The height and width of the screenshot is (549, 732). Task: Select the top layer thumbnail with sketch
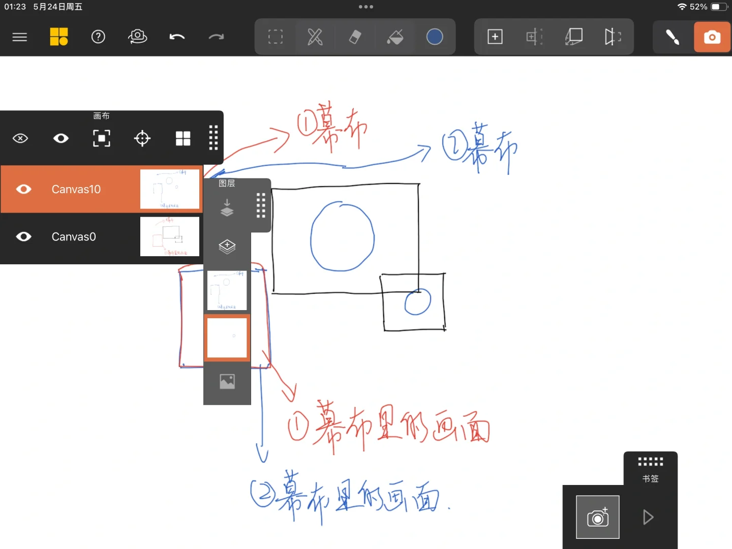[x=227, y=290]
